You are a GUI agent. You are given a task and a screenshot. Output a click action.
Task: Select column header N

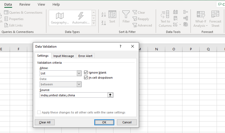(x=156, y=49)
